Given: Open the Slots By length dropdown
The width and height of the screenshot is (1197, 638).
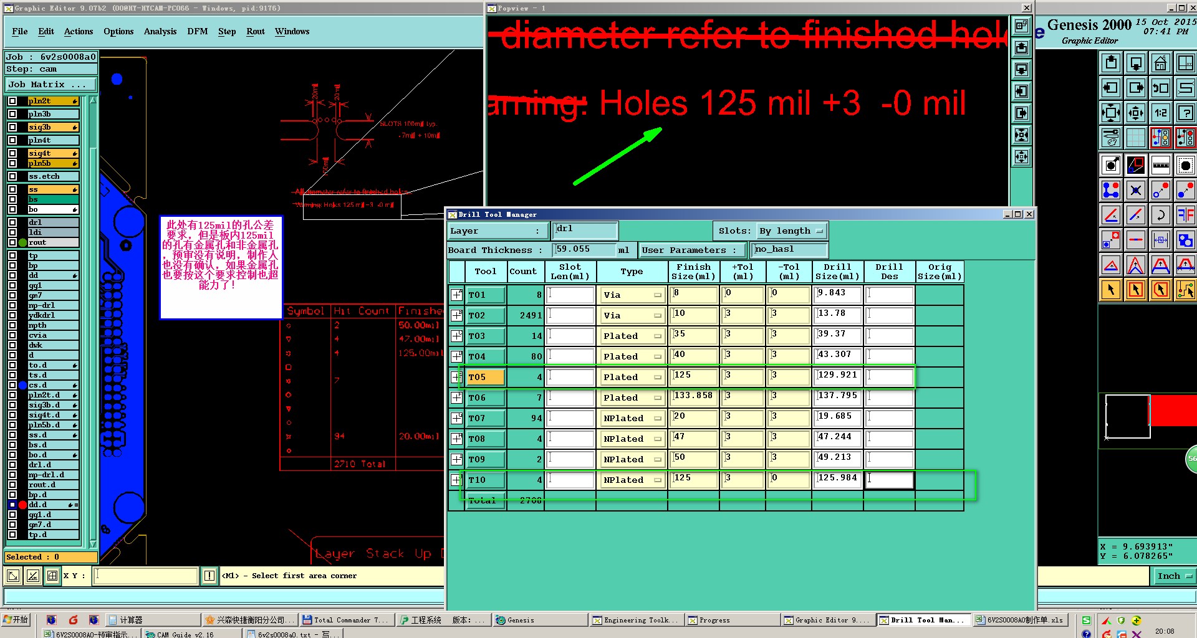Looking at the screenshot, I should click(792, 231).
